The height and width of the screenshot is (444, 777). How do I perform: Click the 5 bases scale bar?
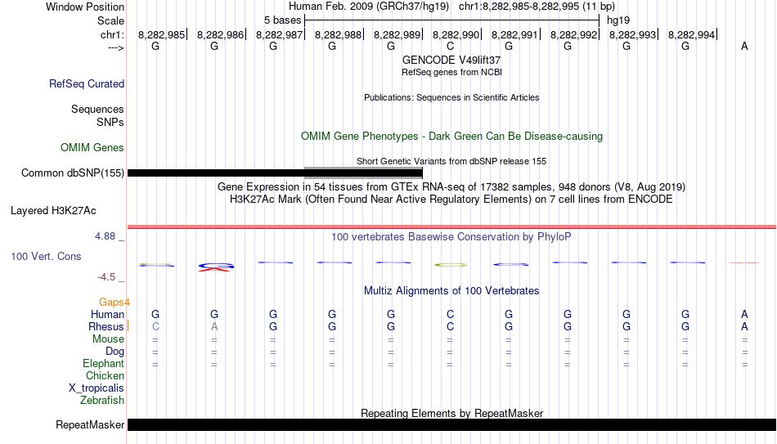coord(451,20)
